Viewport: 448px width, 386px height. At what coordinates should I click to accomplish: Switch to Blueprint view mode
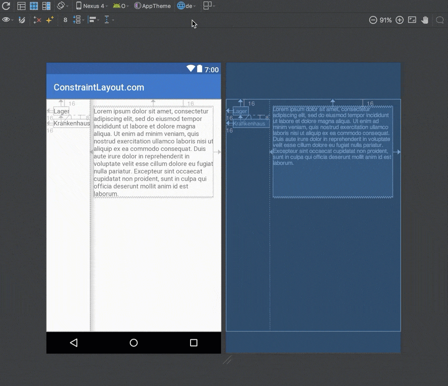(x=34, y=6)
